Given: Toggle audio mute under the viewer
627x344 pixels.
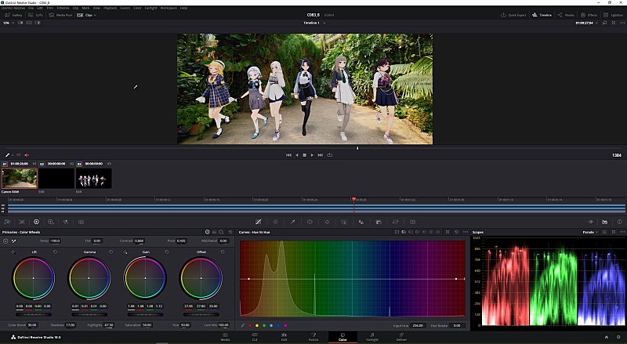Looking at the screenshot, I should [26, 155].
